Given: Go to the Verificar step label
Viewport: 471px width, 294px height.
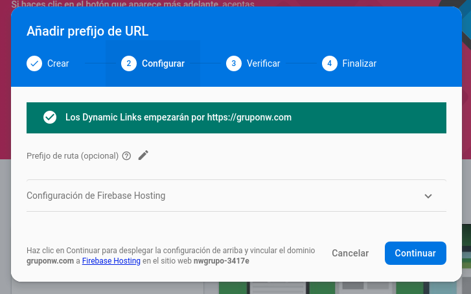Looking at the screenshot, I should pos(264,63).
